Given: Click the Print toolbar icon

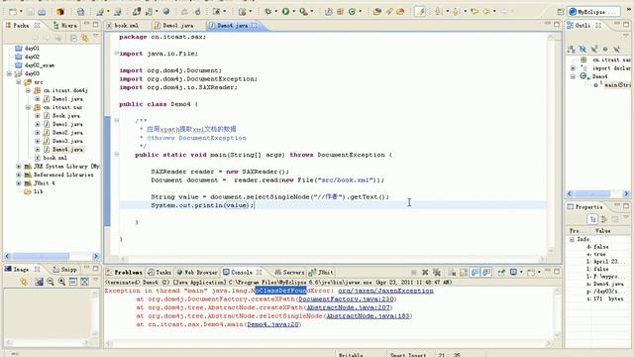Looking at the screenshot, I should click(x=42, y=12).
